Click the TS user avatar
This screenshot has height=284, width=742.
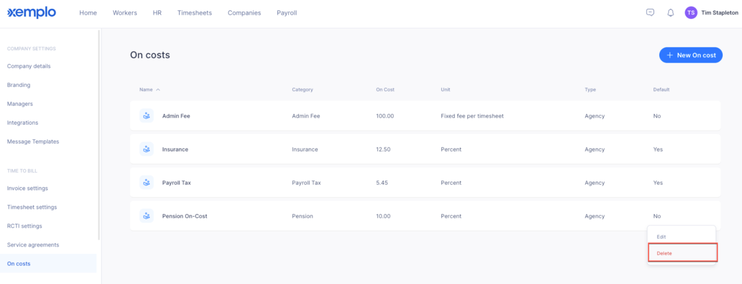click(691, 13)
